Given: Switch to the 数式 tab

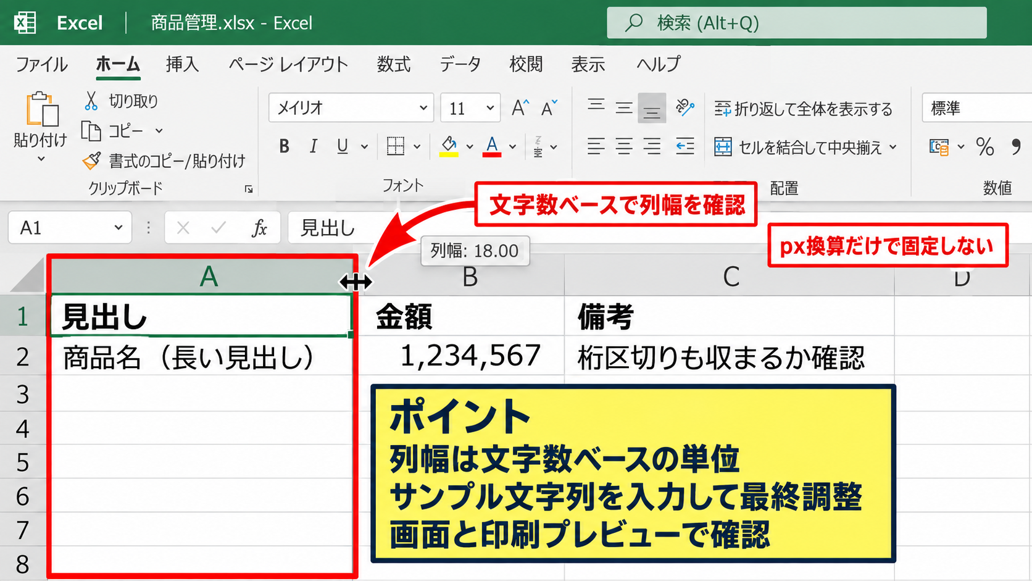Looking at the screenshot, I should click(x=394, y=64).
